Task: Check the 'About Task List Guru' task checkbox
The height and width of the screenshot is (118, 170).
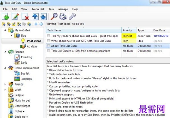Action: [x=48, y=46]
